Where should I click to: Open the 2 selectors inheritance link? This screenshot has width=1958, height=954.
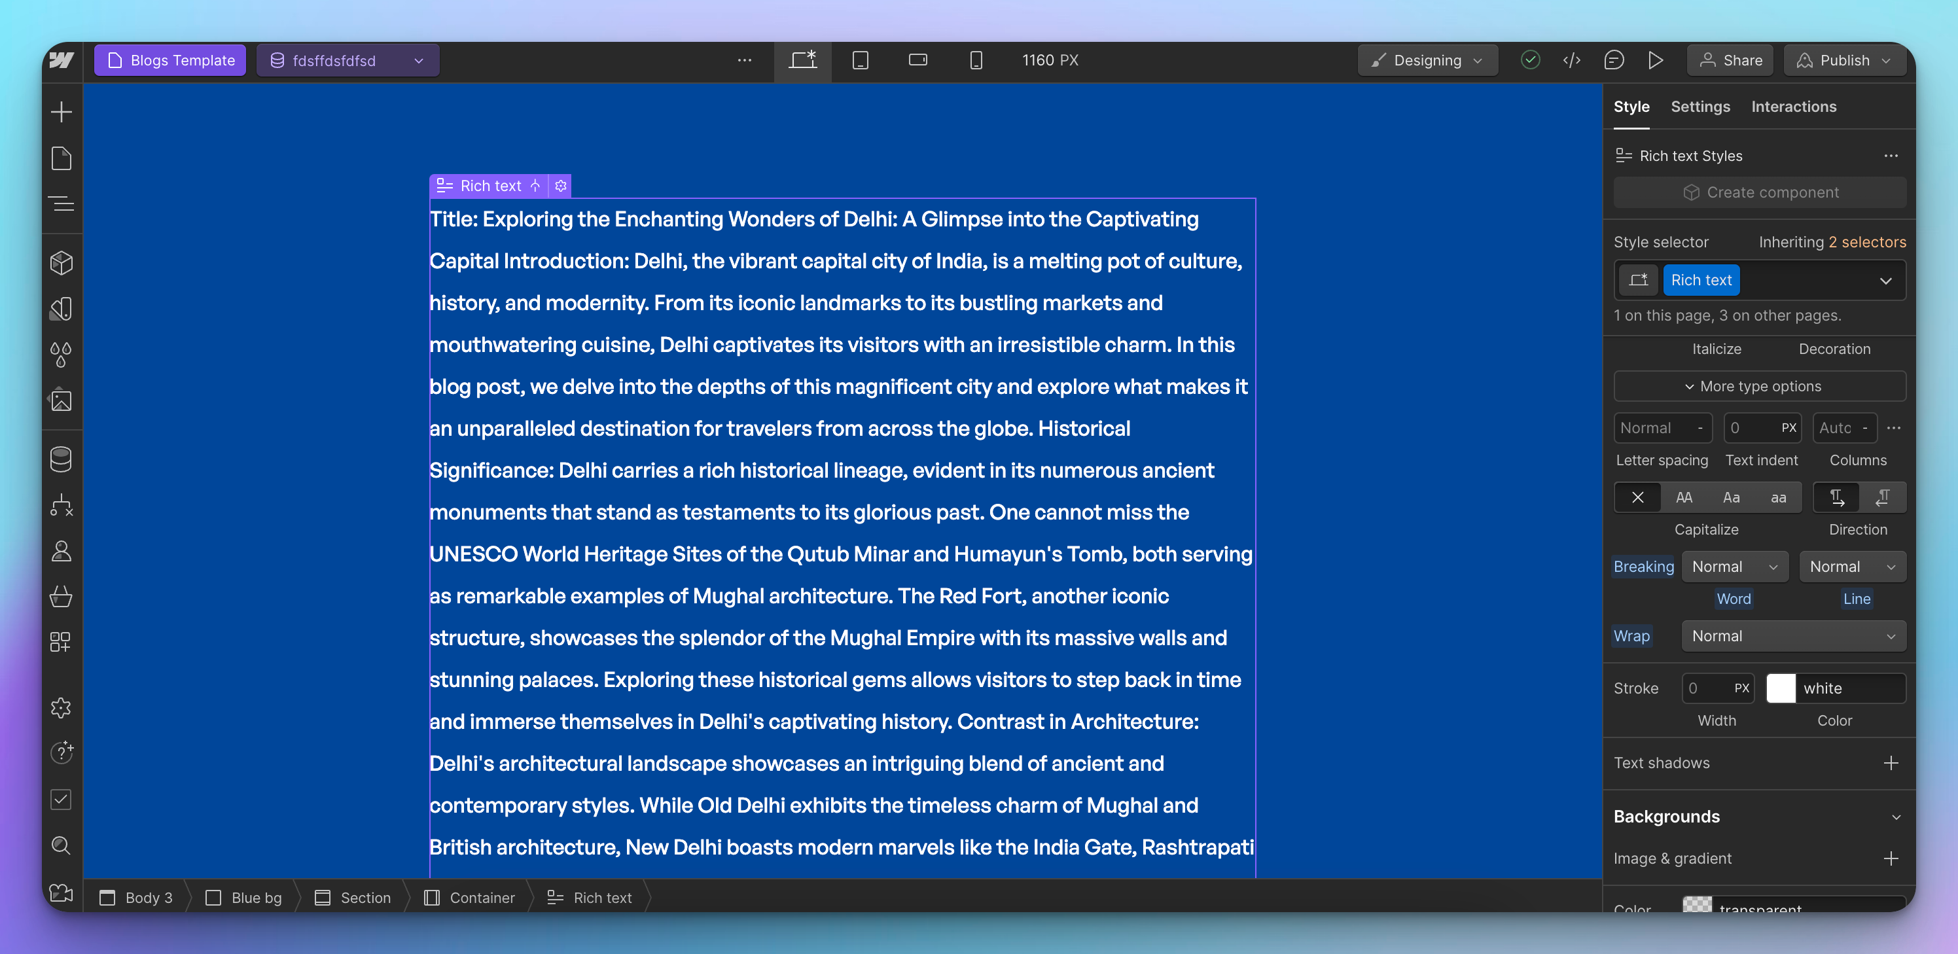(x=1867, y=241)
